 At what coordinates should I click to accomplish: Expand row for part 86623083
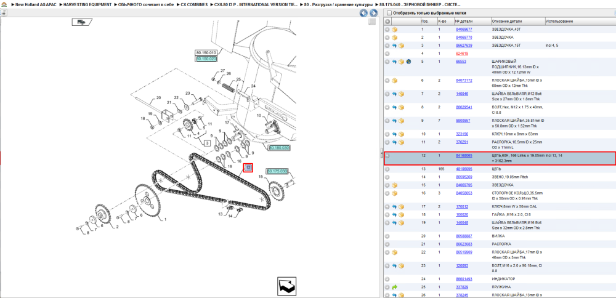[387, 244]
